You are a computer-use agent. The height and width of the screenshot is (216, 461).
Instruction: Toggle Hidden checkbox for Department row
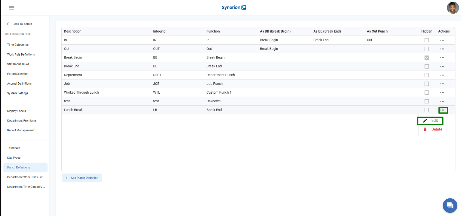pyautogui.click(x=427, y=75)
